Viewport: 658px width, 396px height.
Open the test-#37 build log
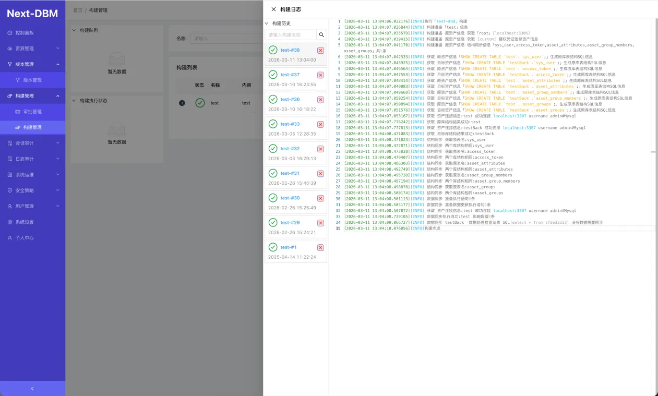click(290, 75)
